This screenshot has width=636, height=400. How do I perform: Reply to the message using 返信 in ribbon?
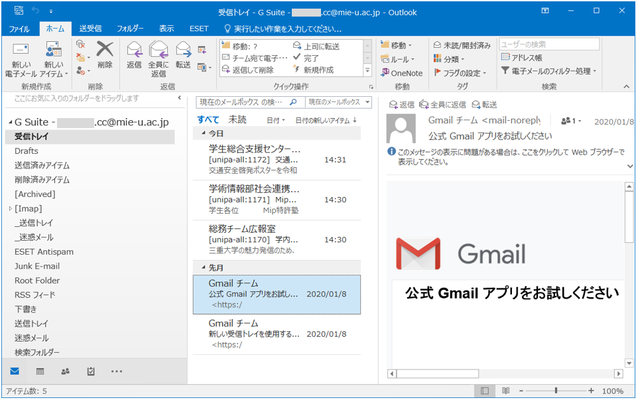pyautogui.click(x=134, y=54)
